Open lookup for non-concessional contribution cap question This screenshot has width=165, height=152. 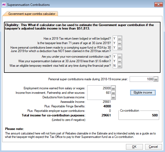tap(120, 57)
